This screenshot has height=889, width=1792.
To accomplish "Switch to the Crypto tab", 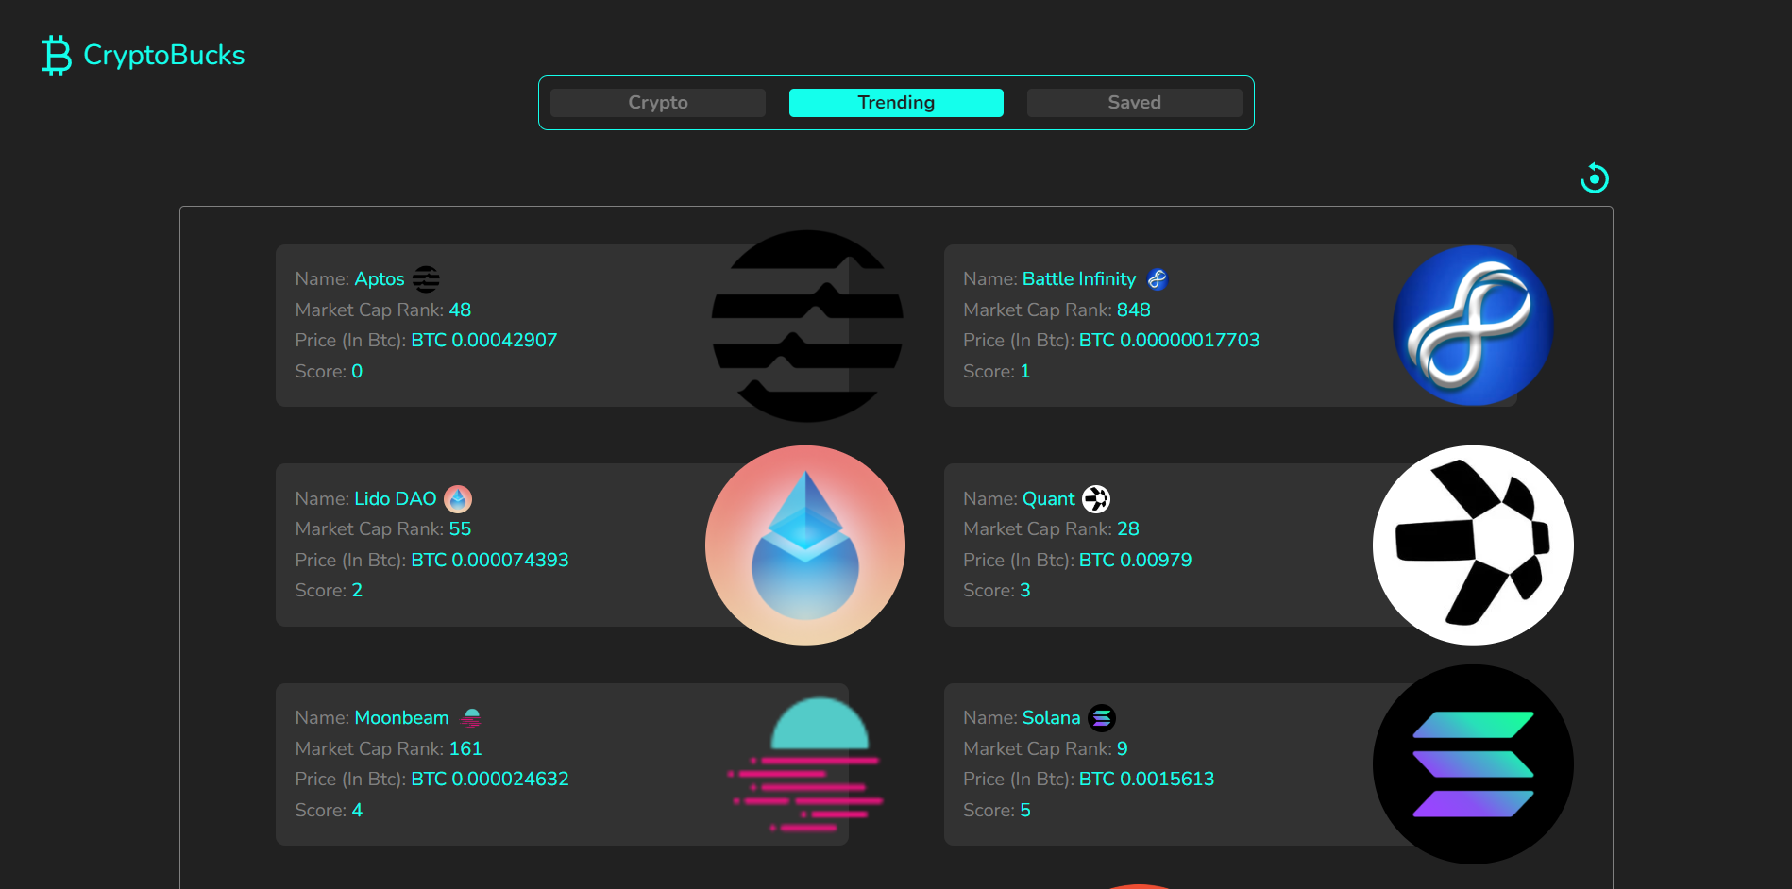I will [658, 103].
